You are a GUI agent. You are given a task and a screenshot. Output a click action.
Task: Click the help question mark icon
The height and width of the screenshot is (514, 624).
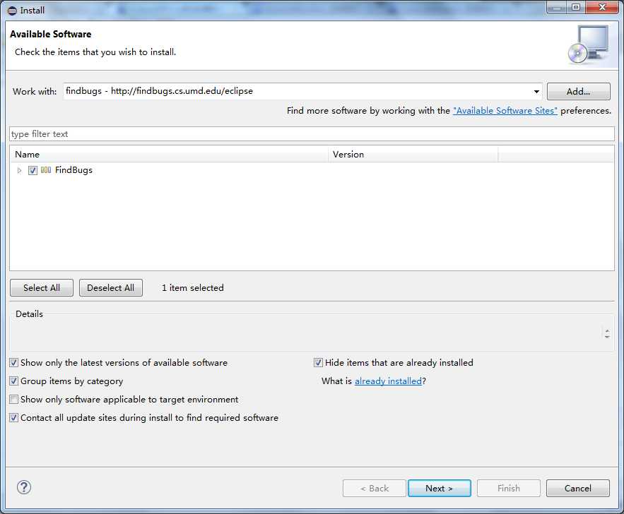tap(24, 487)
